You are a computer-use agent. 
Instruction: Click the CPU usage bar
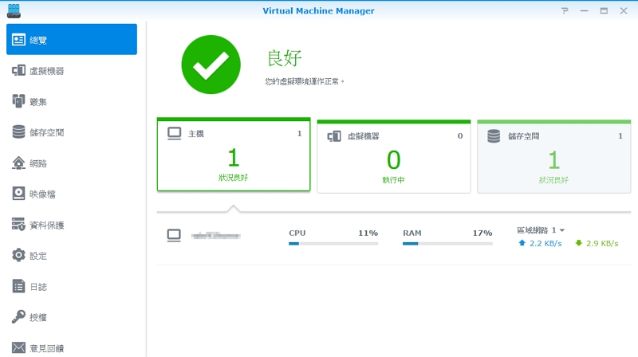[333, 243]
